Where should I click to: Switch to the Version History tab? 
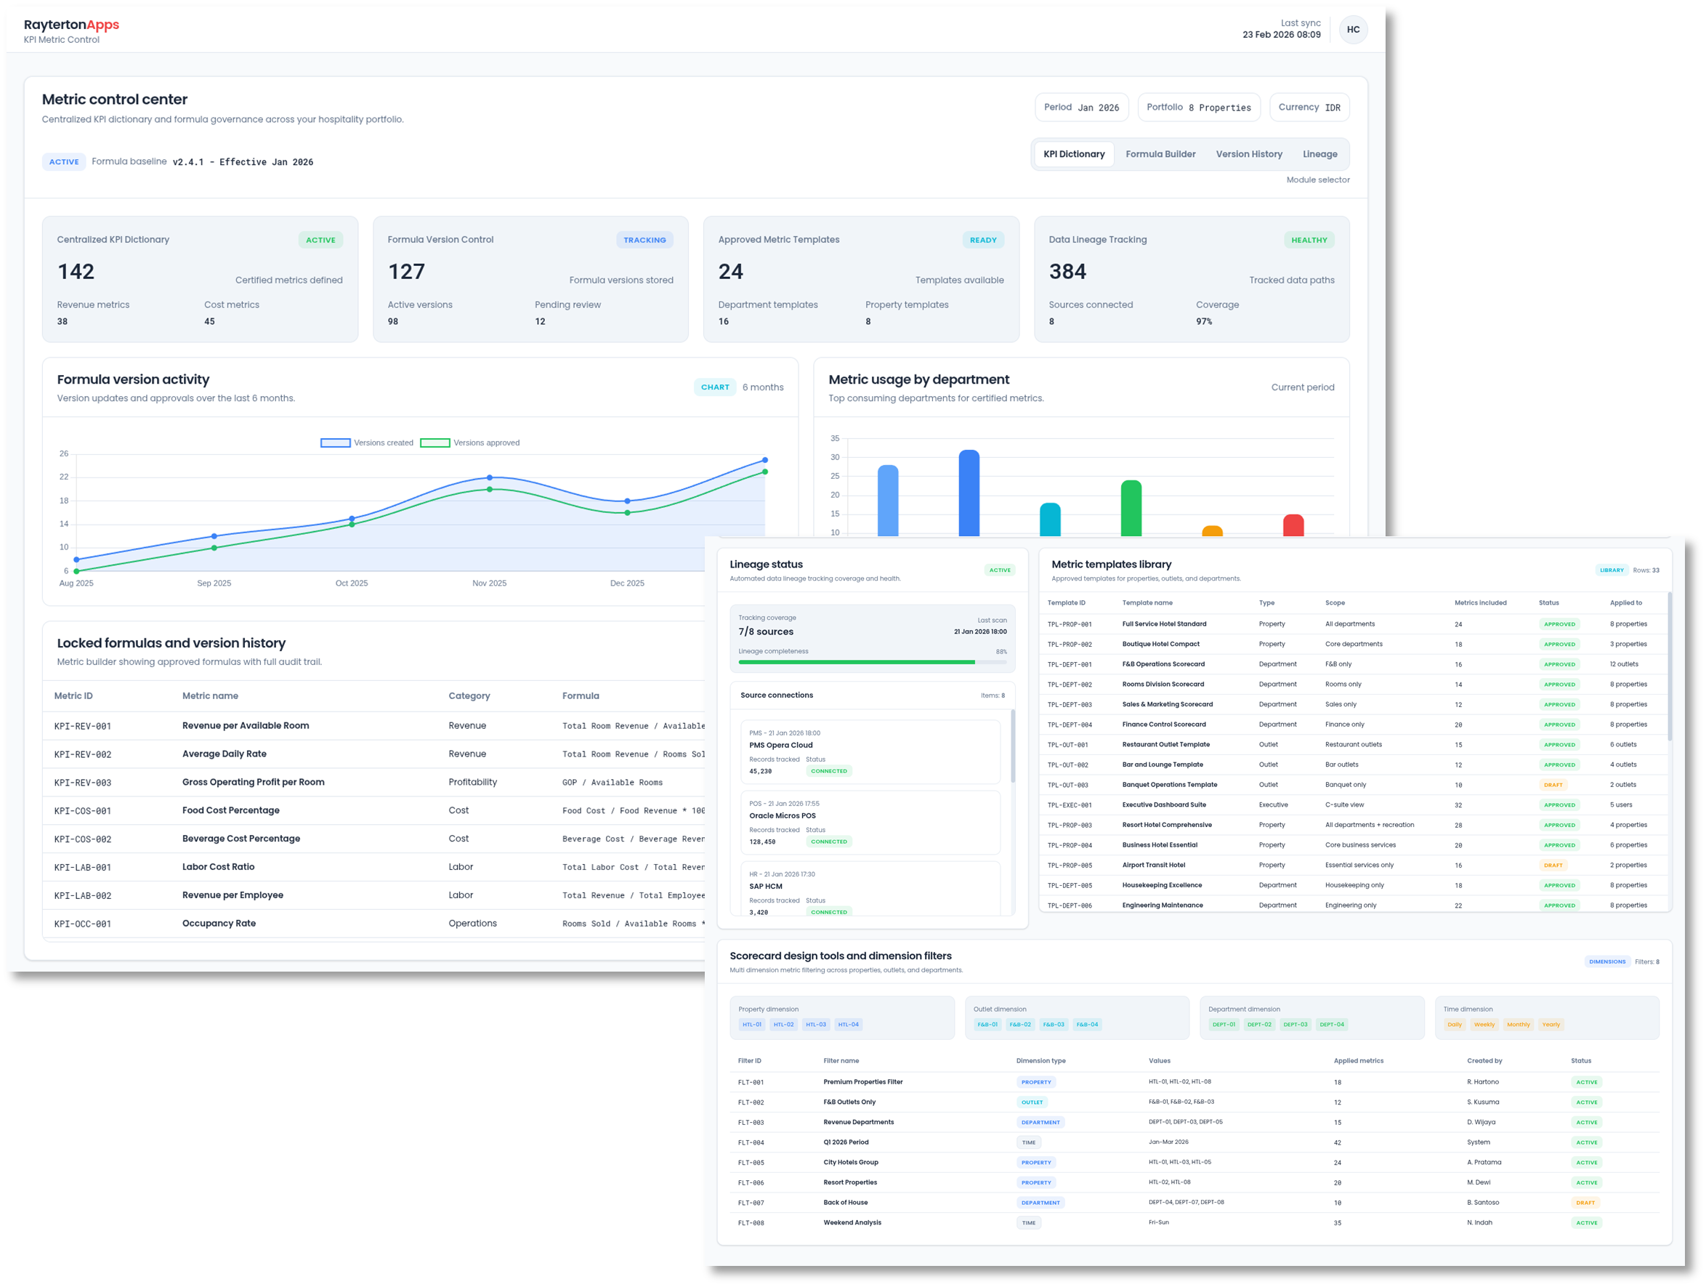tap(1249, 153)
